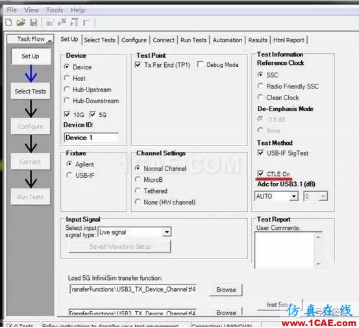Screen dimensions: 359x328
Task: Click the sixth toolbar icon
Action: tap(75, 23)
